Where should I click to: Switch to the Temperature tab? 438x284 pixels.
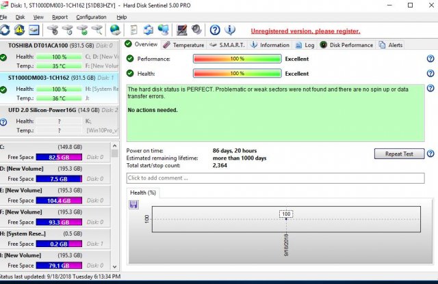point(183,45)
